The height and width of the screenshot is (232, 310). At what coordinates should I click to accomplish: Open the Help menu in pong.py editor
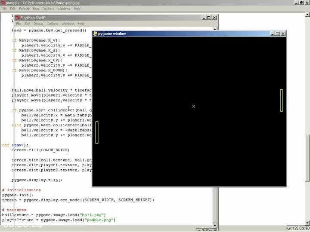(77, 9)
